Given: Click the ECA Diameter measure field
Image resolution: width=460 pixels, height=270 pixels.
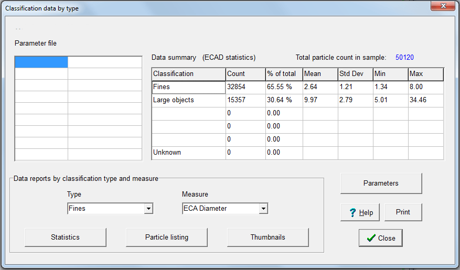Looking at the screenshot, I should pyautogui.click(x=220, y=209).
